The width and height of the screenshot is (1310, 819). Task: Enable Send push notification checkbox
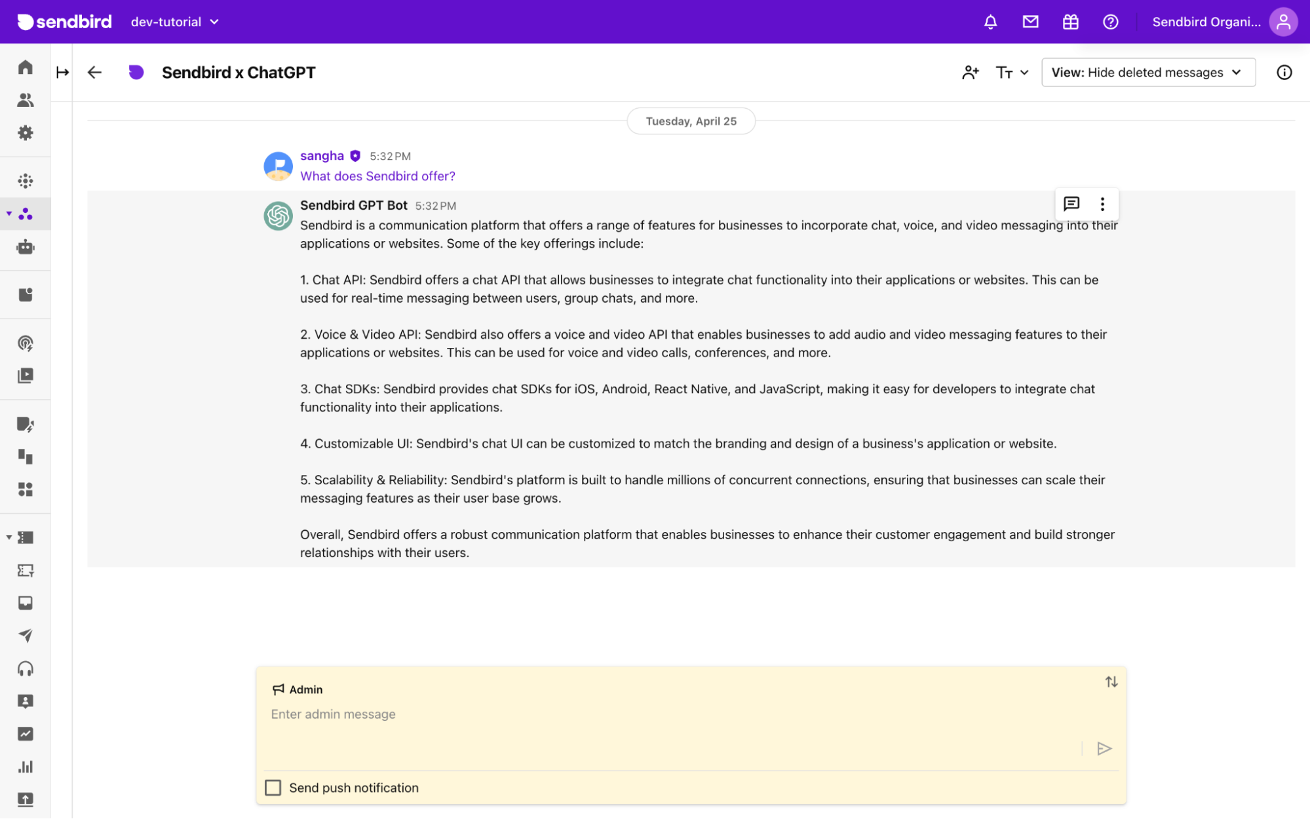coord(273,788)
